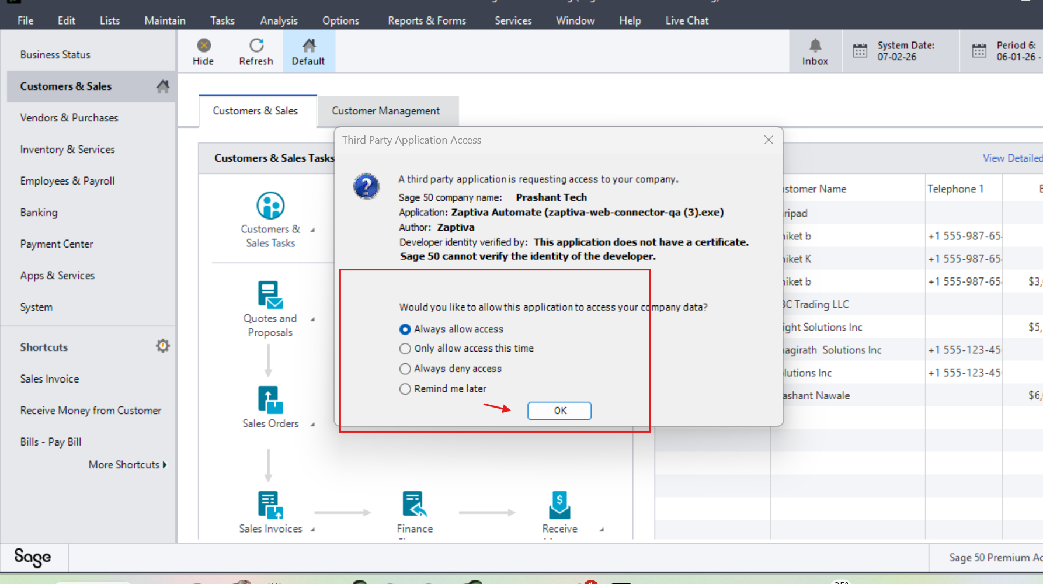1043x584 pixels.
Task: Open the Reports & Forms menu
Action: [427, 20]
